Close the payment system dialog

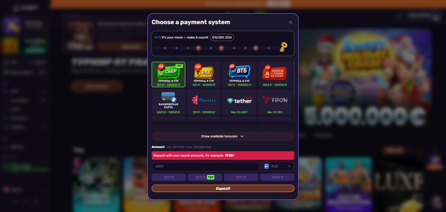(x=291, y=22)
